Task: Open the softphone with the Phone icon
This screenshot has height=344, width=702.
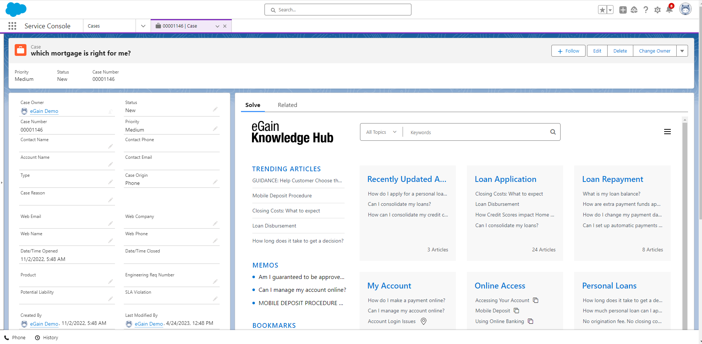Action: 15,337
